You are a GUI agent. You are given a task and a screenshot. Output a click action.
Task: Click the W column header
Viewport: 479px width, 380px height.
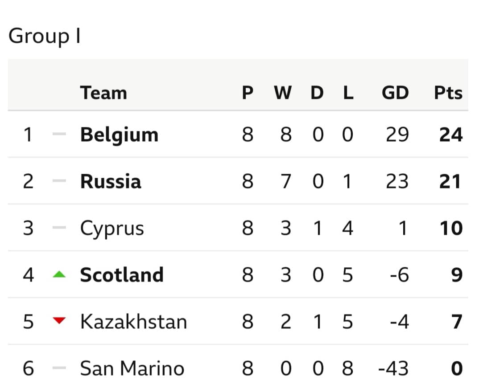[x=283, y=93]
